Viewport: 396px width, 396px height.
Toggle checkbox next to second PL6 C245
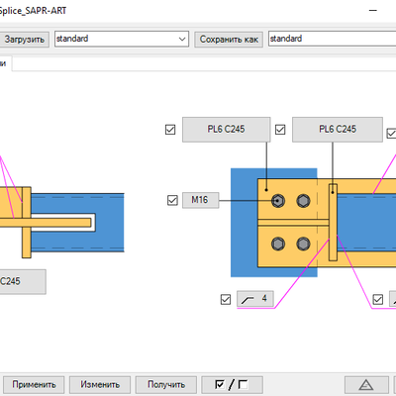point(280,130)
